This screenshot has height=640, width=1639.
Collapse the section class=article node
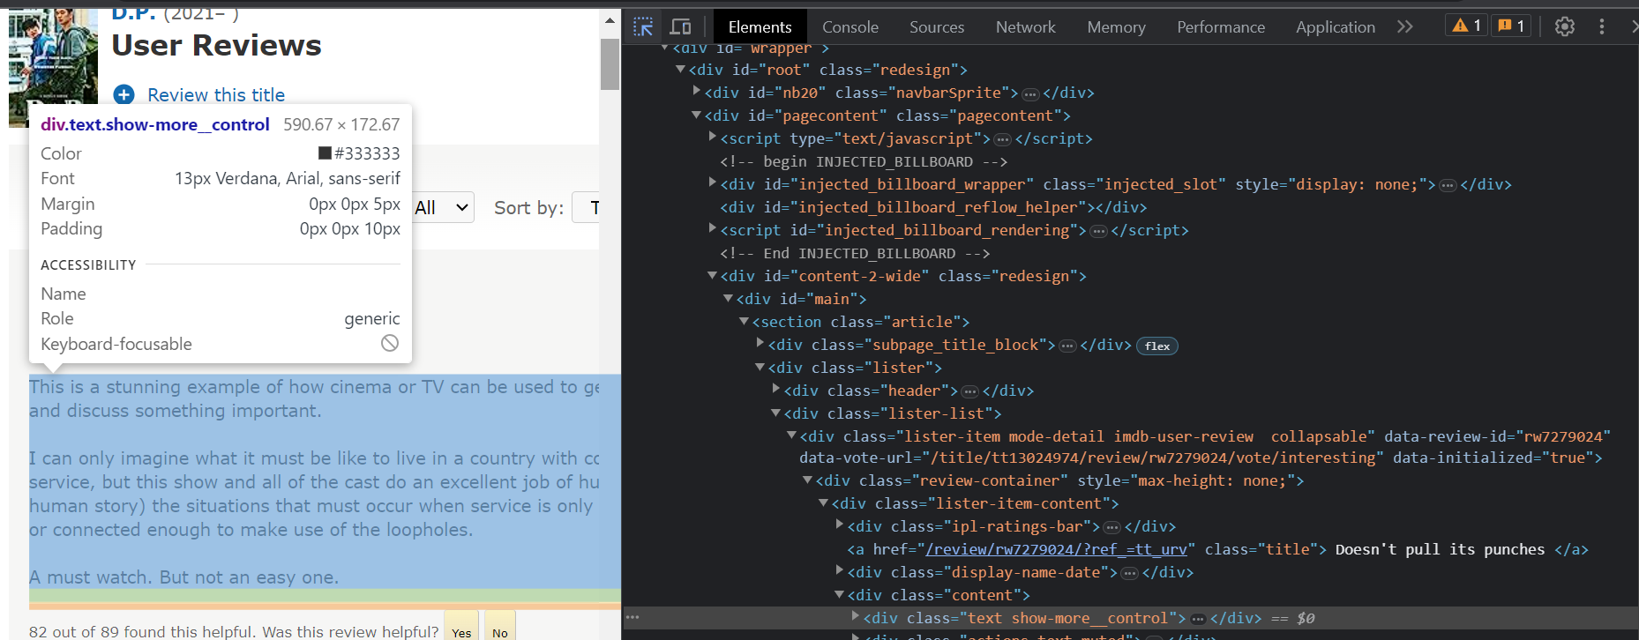744,321
